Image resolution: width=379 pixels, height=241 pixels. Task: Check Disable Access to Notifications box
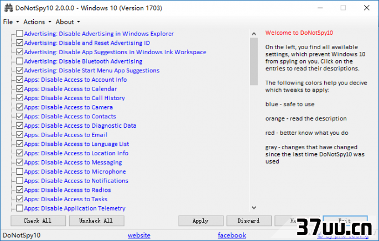point(20,181)
